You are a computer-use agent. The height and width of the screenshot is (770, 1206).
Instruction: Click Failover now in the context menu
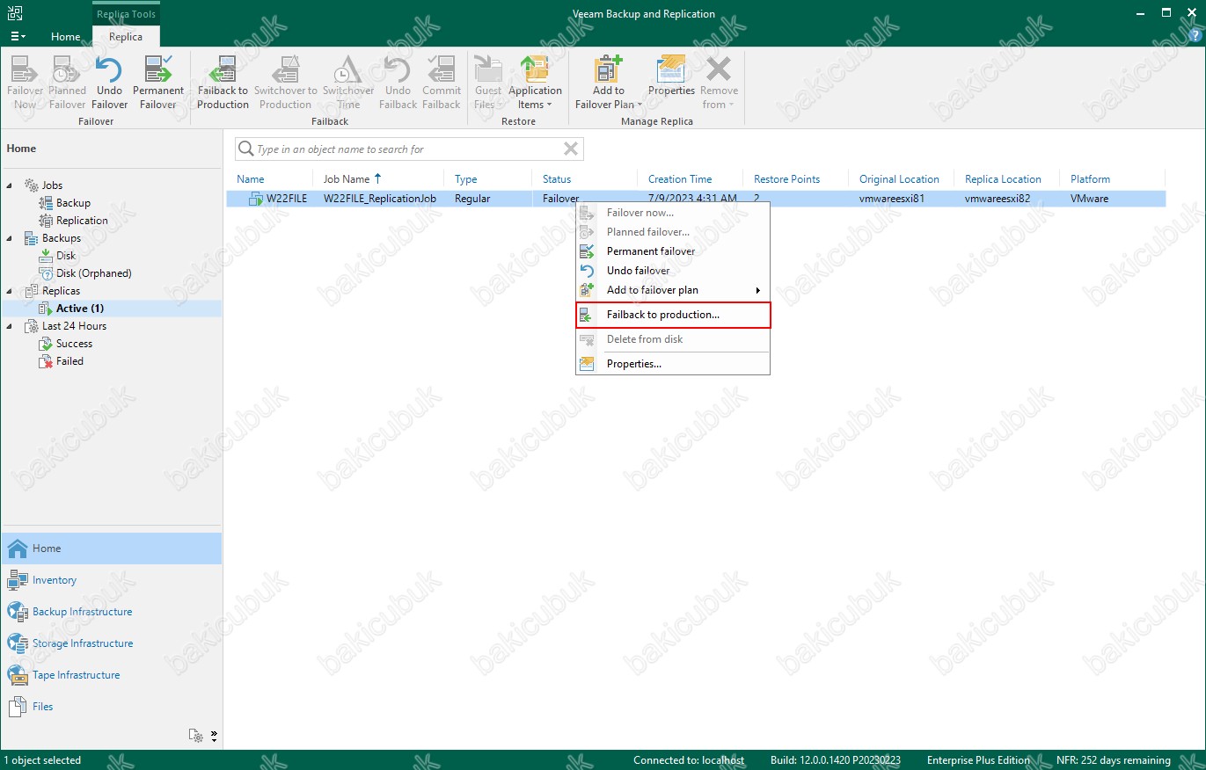pyautogui.click(x=673, y=213)
